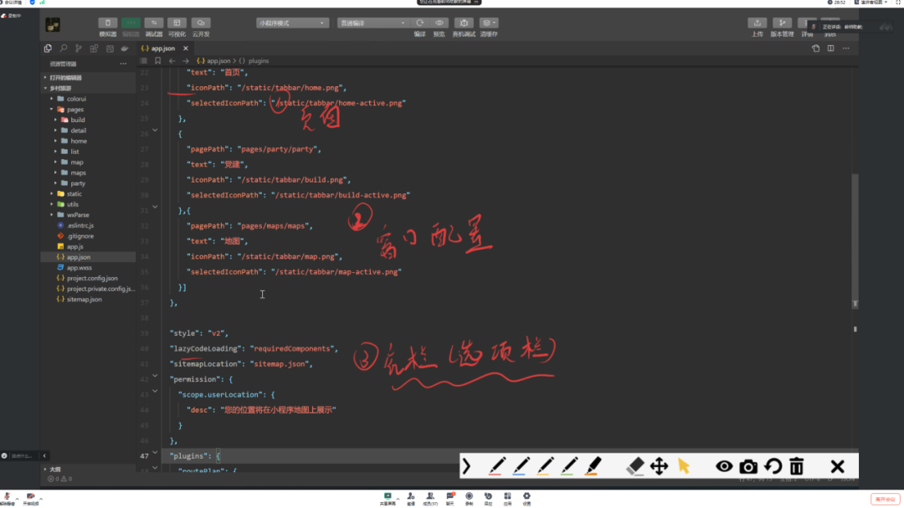
Task: Click the undo arrow in annotation bar
Action: tap(773, 466)
